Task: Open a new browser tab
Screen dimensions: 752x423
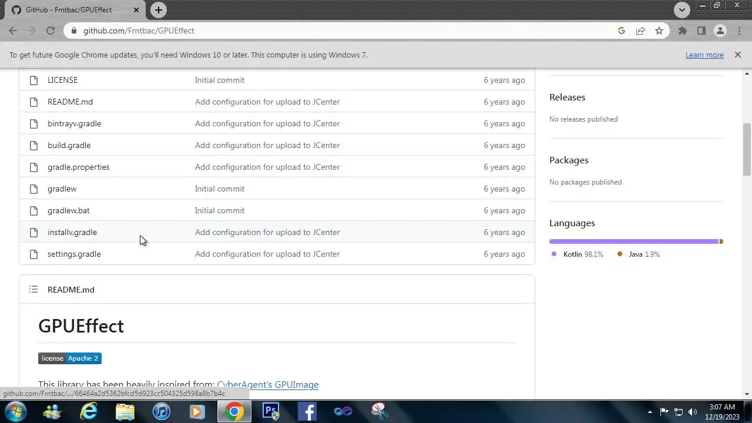Action: coord(158,10)
